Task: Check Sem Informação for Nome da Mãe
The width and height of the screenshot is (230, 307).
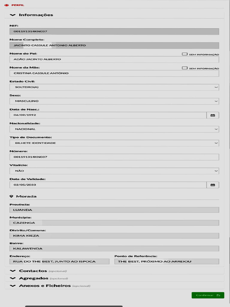Action: (184, 68)
